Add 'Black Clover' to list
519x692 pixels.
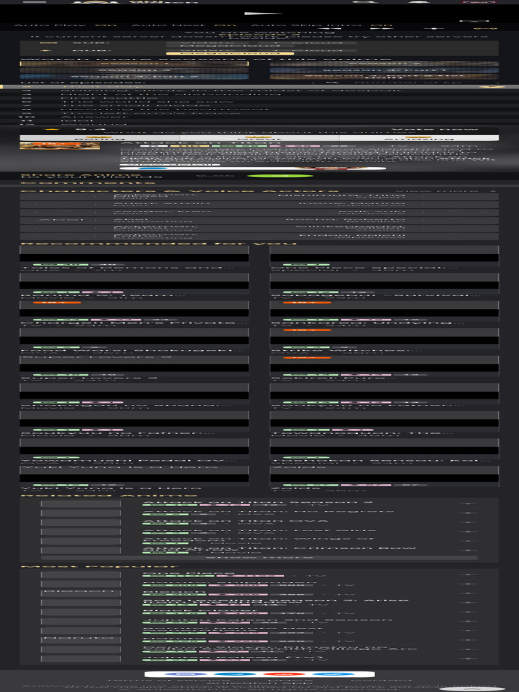(x=468, y=612)
